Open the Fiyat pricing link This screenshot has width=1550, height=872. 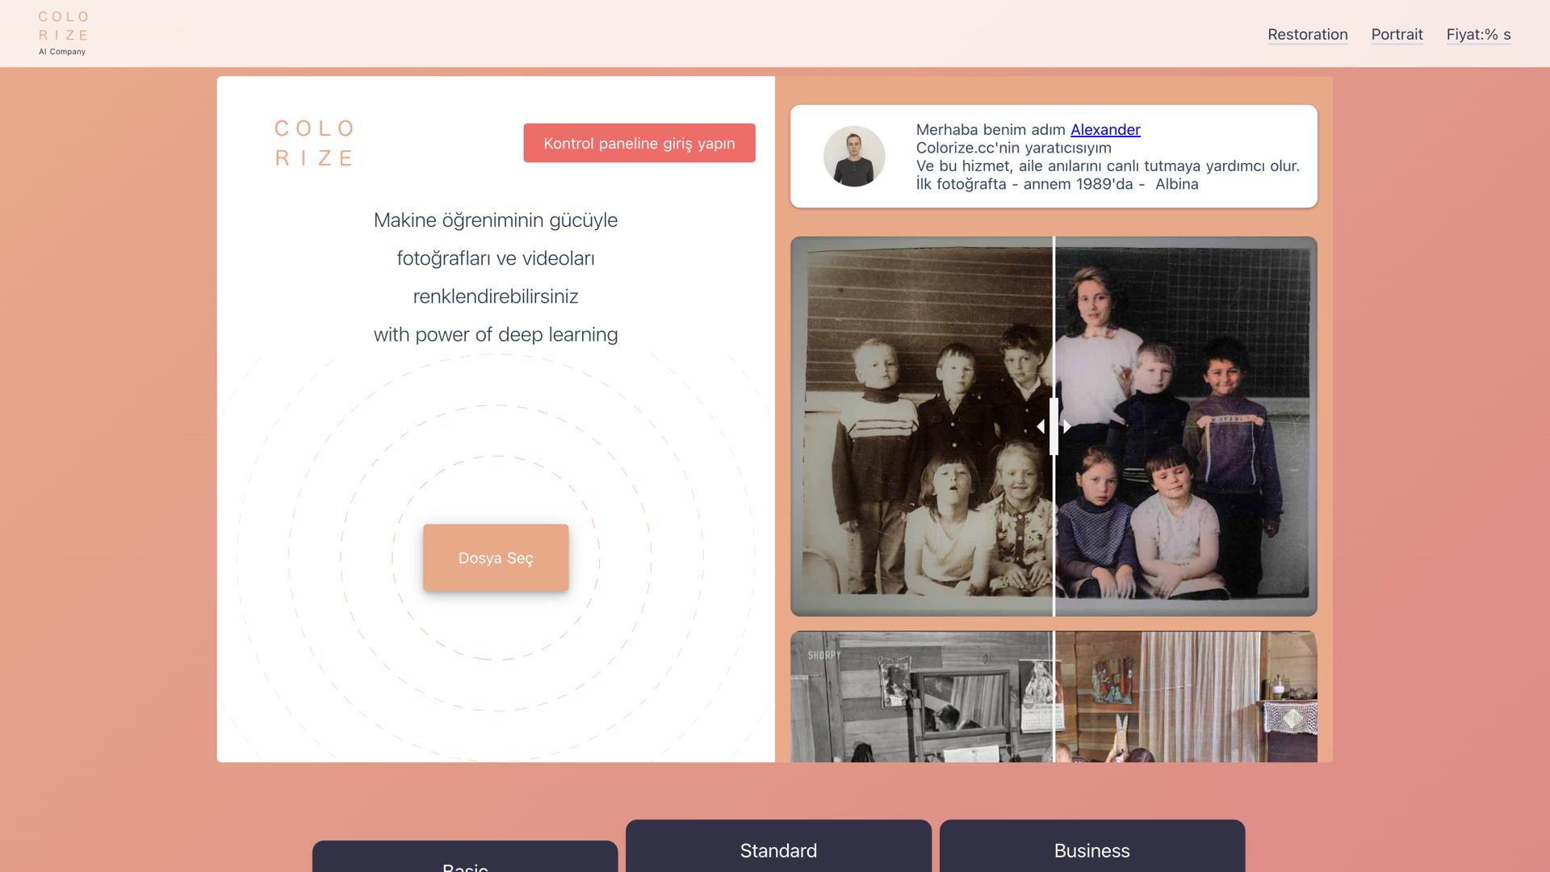click(1478, 34)
